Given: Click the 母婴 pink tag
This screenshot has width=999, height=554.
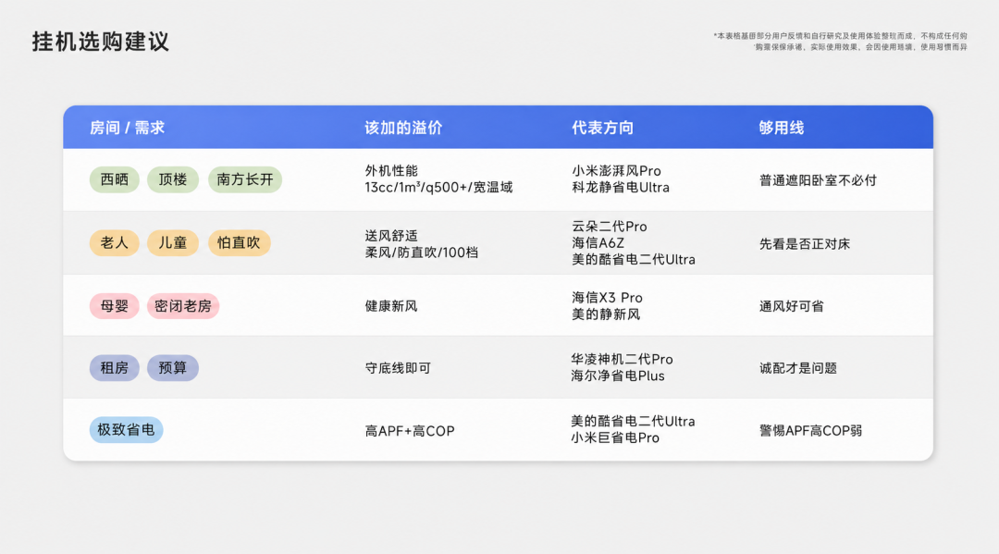Looking at the screenshot, I should tap(114, 305).
